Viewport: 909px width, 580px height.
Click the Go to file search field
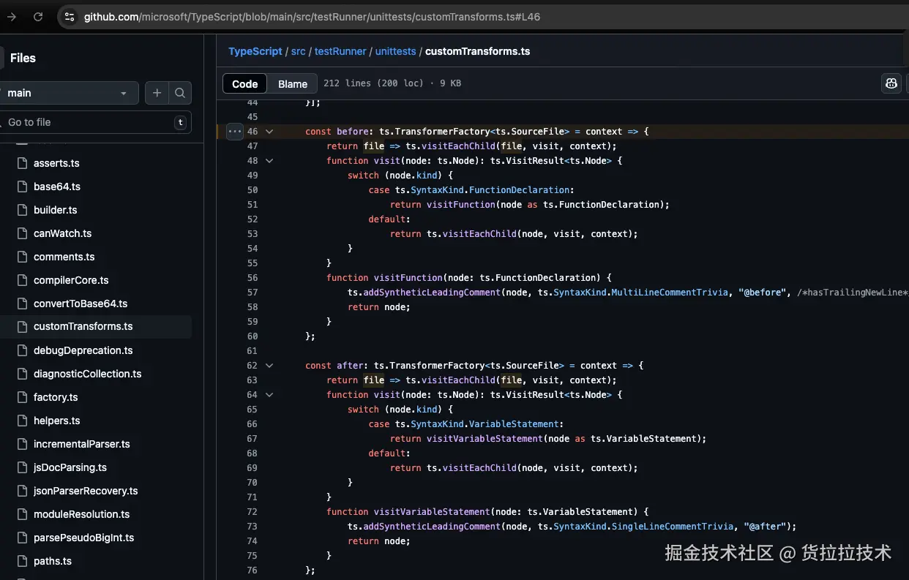pyautogui.click(x=88, y=122)
